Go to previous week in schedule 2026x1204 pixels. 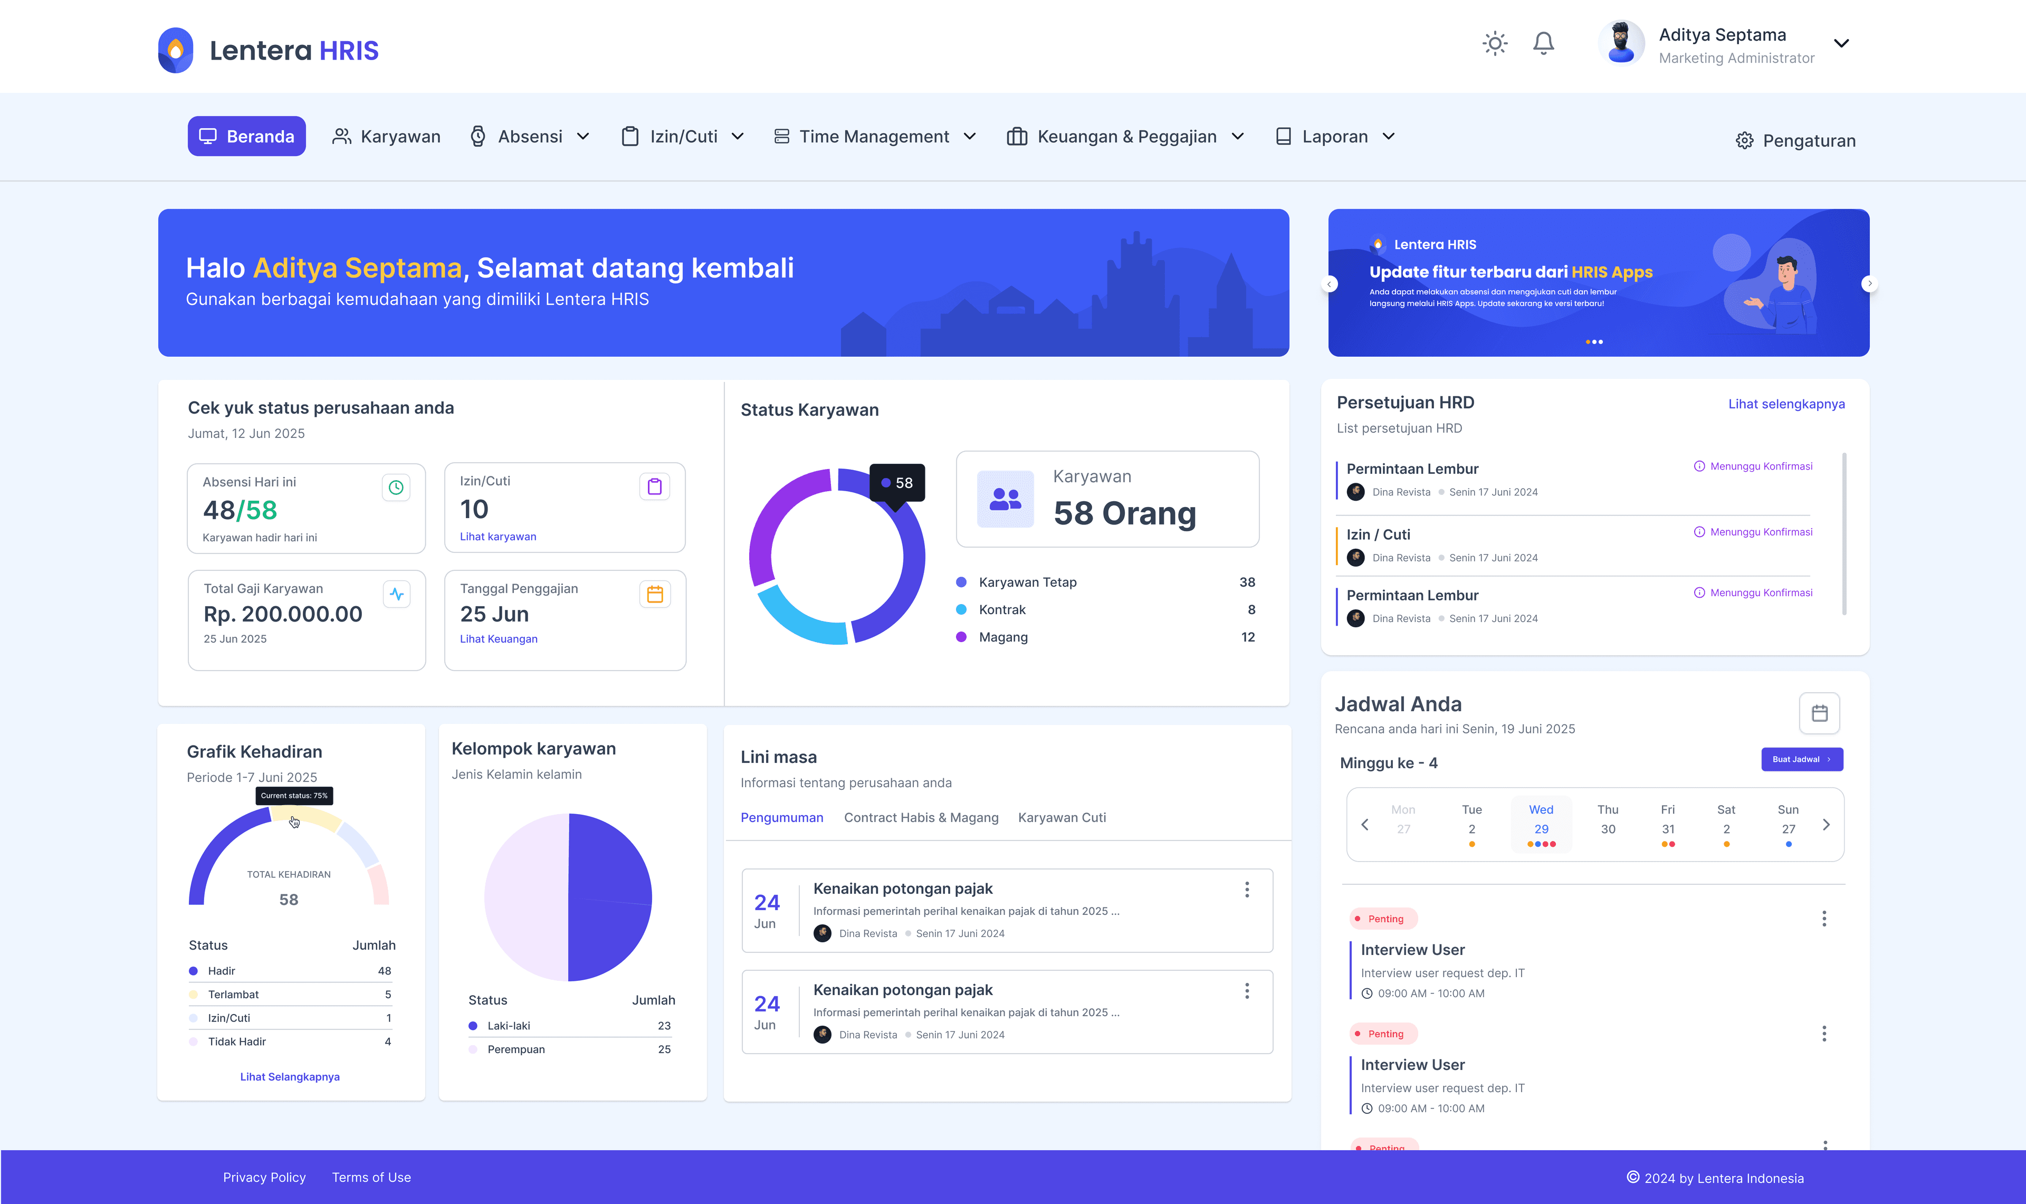tap(1365, 824)
